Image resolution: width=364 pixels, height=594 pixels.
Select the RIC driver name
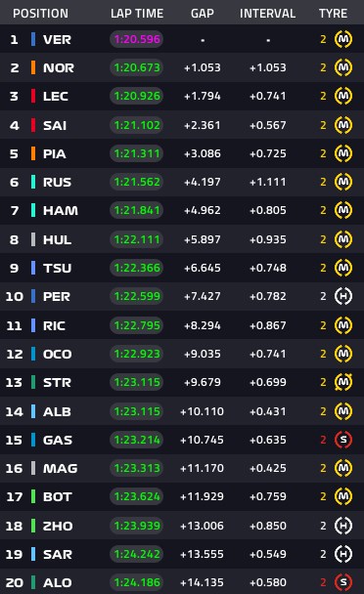pyautogui.click(x=54, y=325)
